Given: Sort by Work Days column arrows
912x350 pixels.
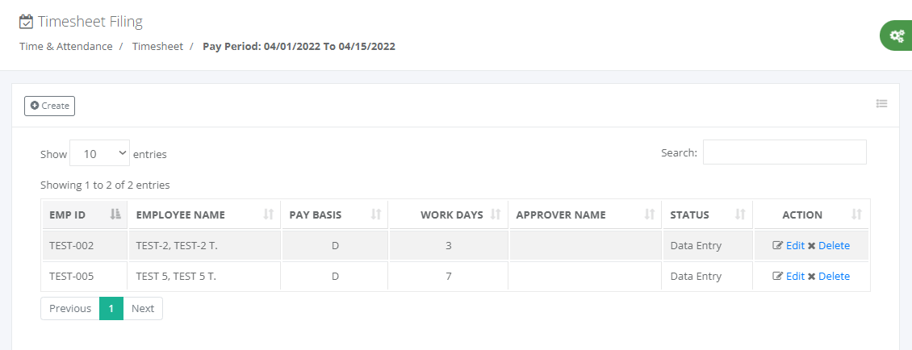Looking at the screenshot, I should coord(496,215).
